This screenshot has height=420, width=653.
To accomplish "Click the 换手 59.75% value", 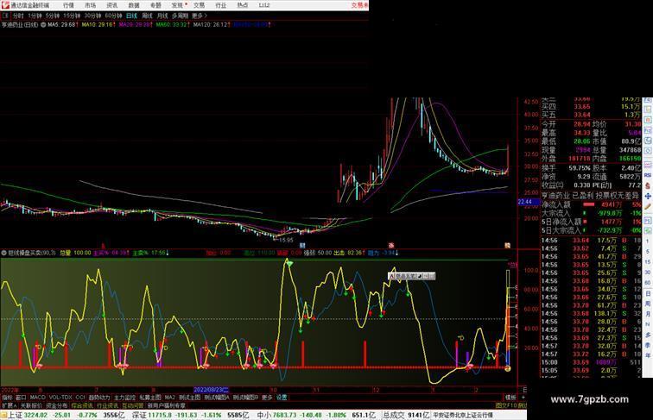I will click(x=580, y=168).
